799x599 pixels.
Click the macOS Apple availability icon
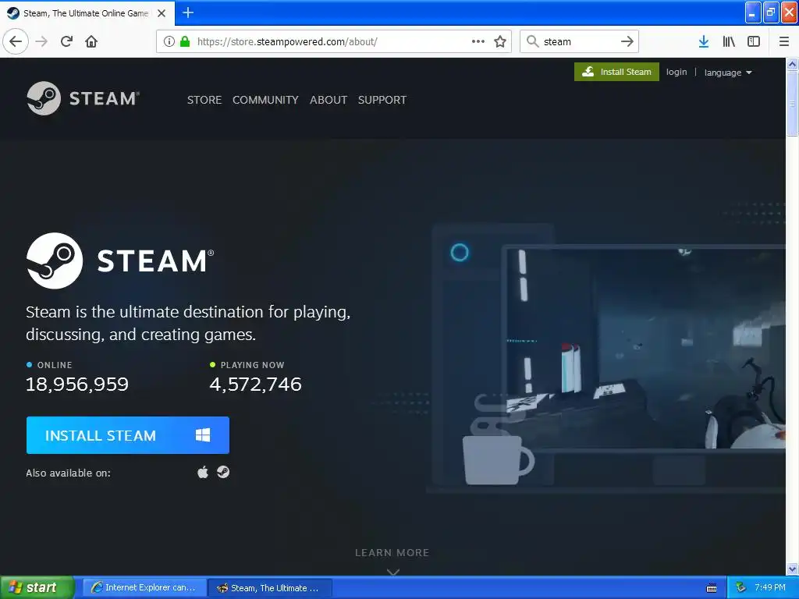pyautogui.click(x=203, y=473)
